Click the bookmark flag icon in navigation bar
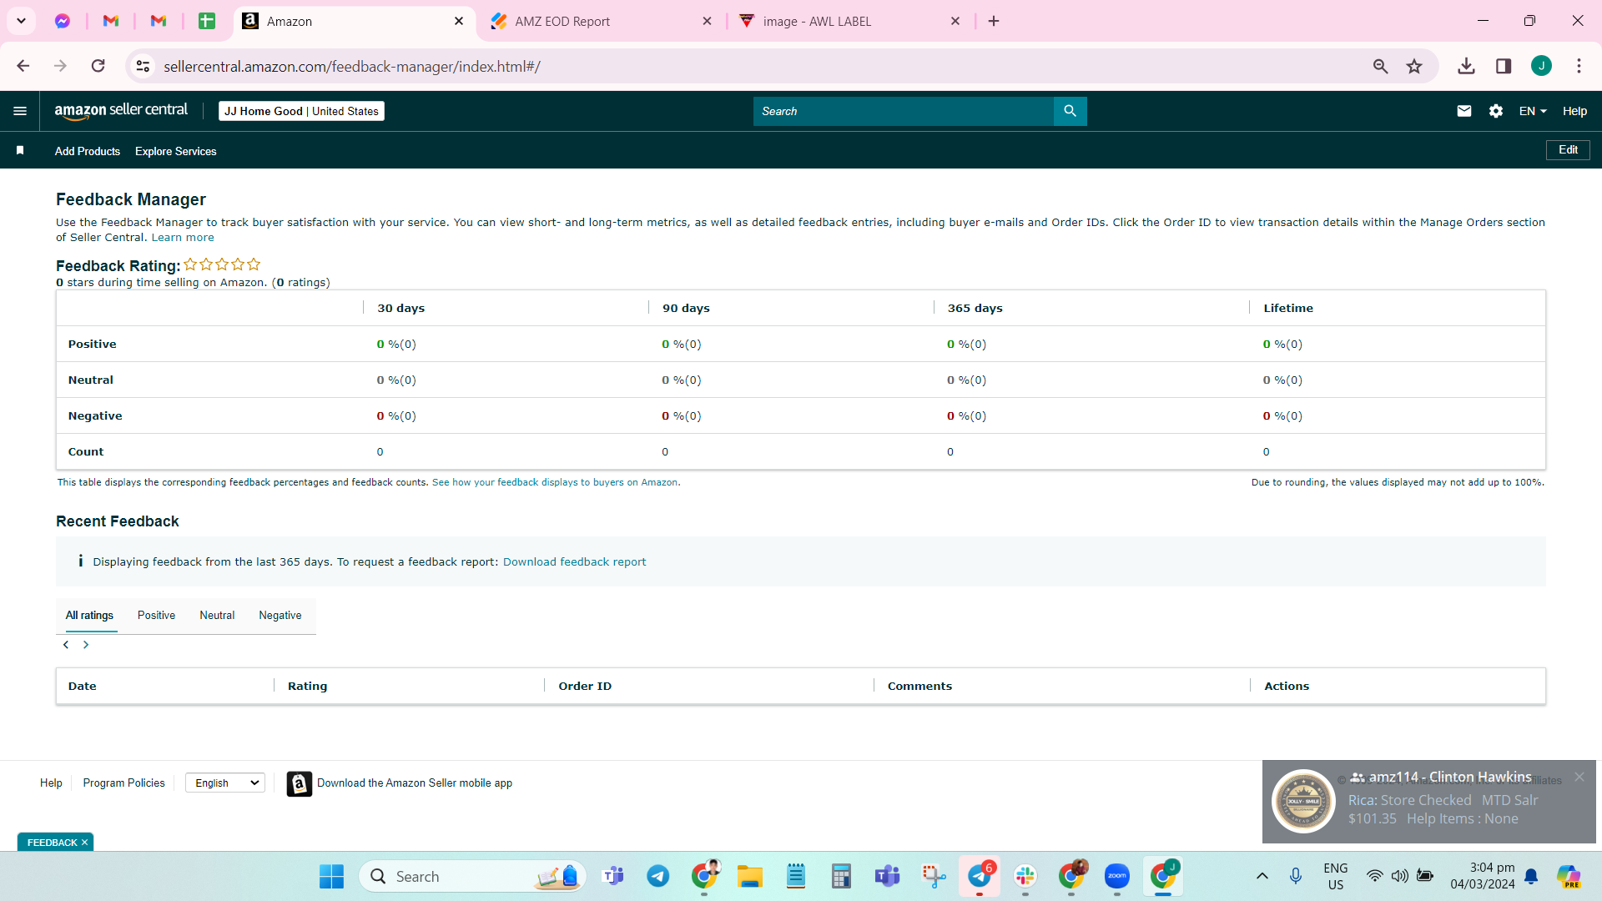1602x901 pixels. tap(20, 150)
